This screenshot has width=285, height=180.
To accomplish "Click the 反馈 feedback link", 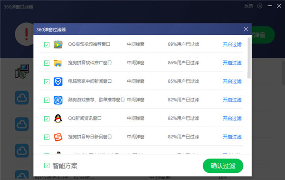I will (248, 6).
